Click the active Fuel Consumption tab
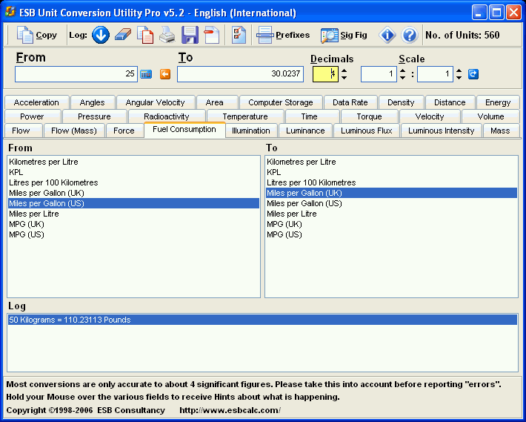 (x=184, y=130)
